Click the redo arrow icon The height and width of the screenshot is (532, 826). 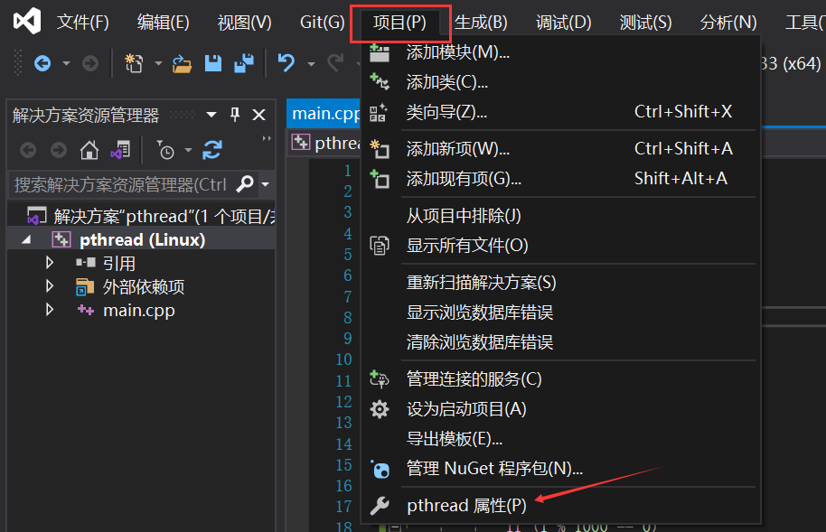pyautogui.click(x=335, y=63)
